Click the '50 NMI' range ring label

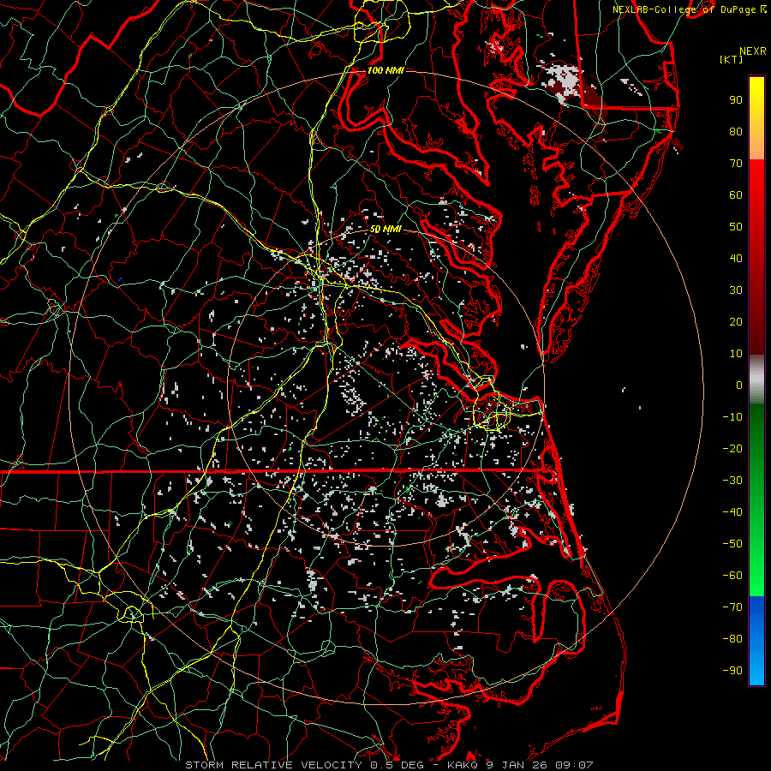(385, 229)
